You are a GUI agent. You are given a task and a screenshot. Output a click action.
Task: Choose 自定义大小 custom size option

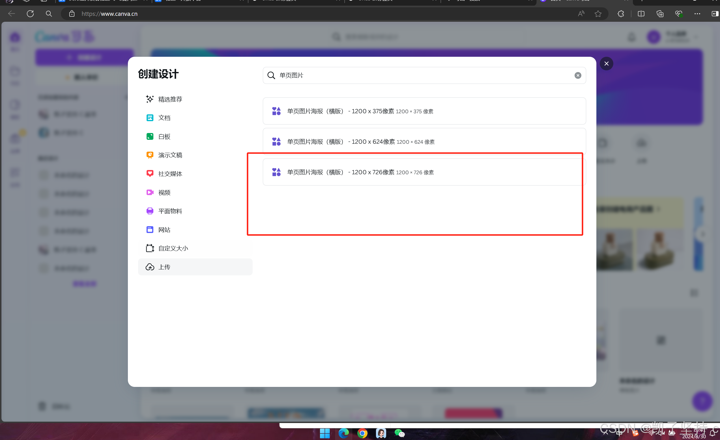[173, 248]
